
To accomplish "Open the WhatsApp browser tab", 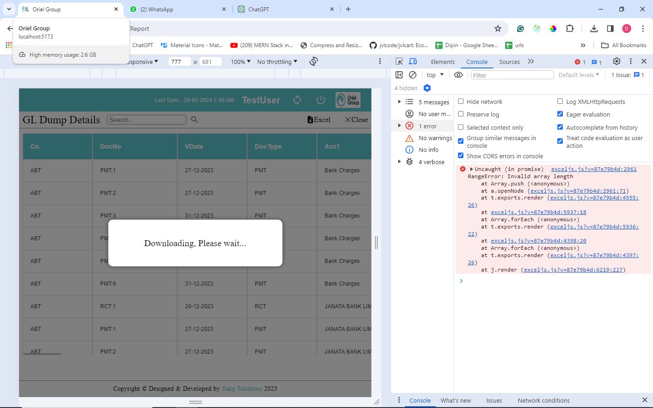I will pos(177,9).
